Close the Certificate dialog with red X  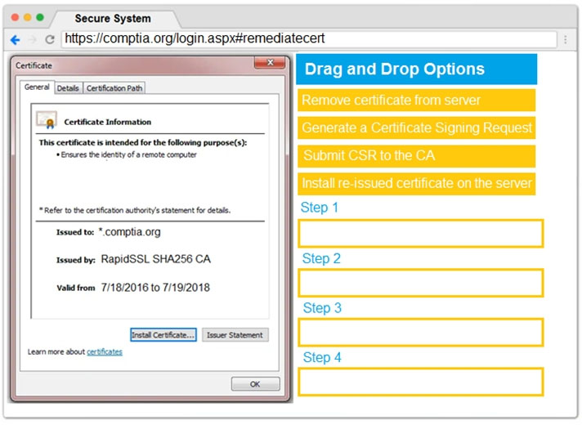(270, 63)
